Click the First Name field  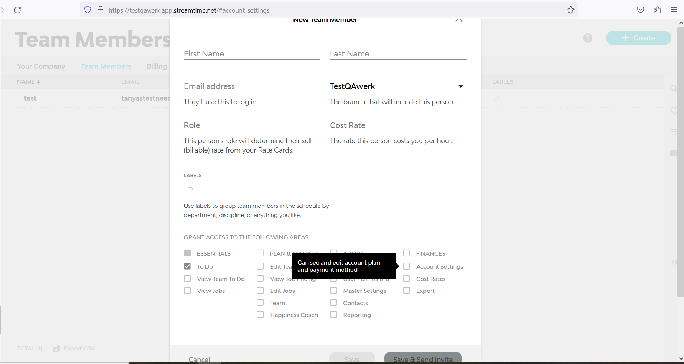(252, 54)
